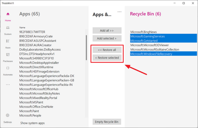Select Microsoft.LanguageExperiencePackda-DK app
Image resolution: width=198 pixels, height=128 pixels.
point(47,76)
